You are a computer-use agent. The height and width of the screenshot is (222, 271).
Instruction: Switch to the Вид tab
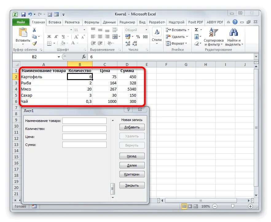click(x=142, y=22)
